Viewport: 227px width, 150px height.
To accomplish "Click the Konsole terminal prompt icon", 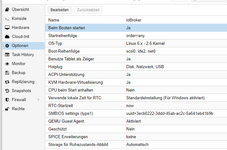I will point(7,19).
